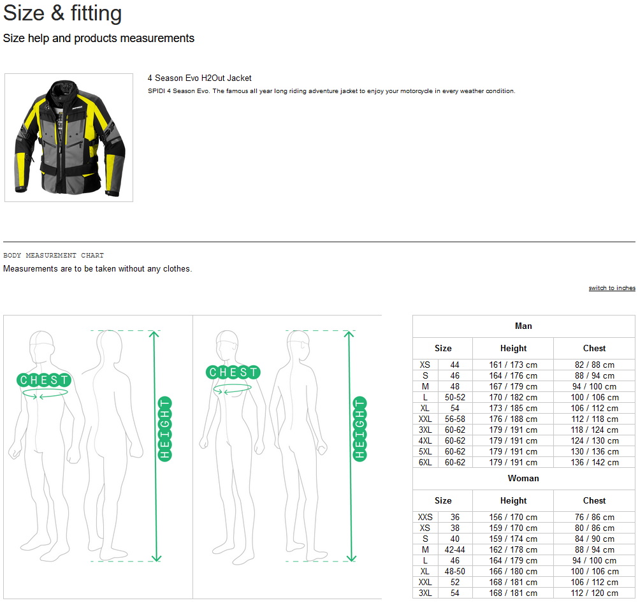
Task: Click size '48-50' in Woman table
Action: (455, 571)
